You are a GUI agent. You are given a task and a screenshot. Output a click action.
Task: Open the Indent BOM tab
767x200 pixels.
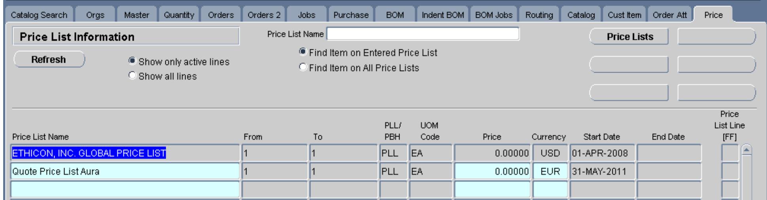442,15
